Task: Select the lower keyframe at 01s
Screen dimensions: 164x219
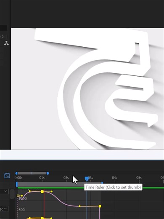Action: click(42, 218)
